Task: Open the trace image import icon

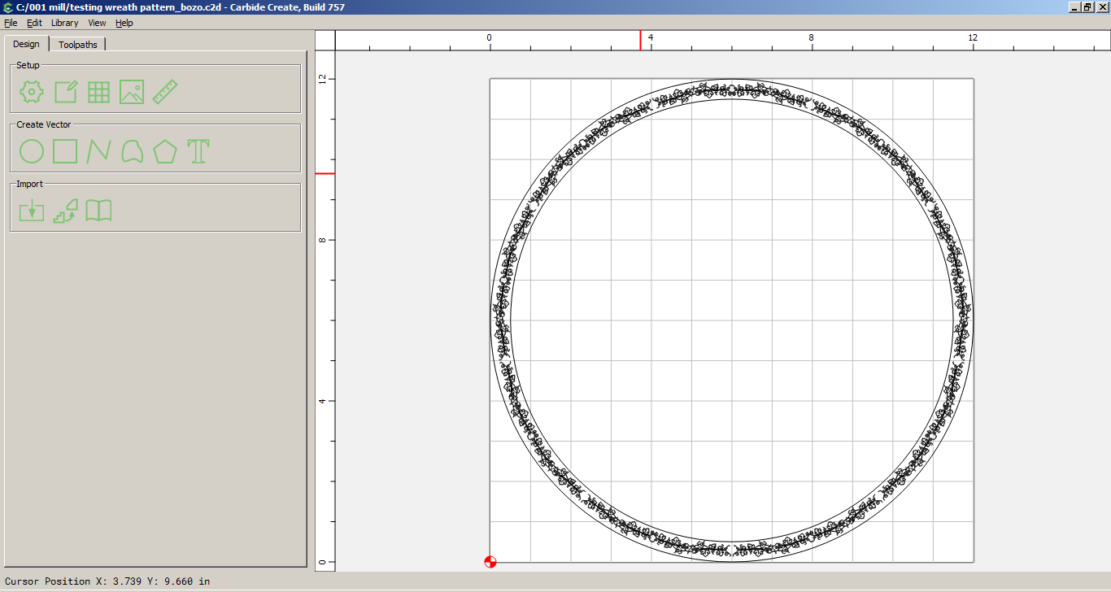Action: (65, 211)
